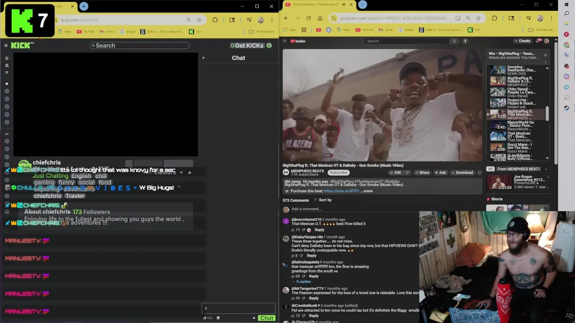Click the Kick chat message input
575x323 pixels.
[238, 308]
